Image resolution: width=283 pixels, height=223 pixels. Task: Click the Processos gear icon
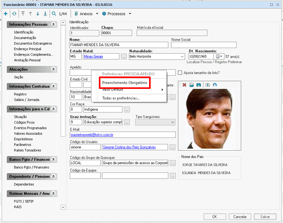coord(104,14)
